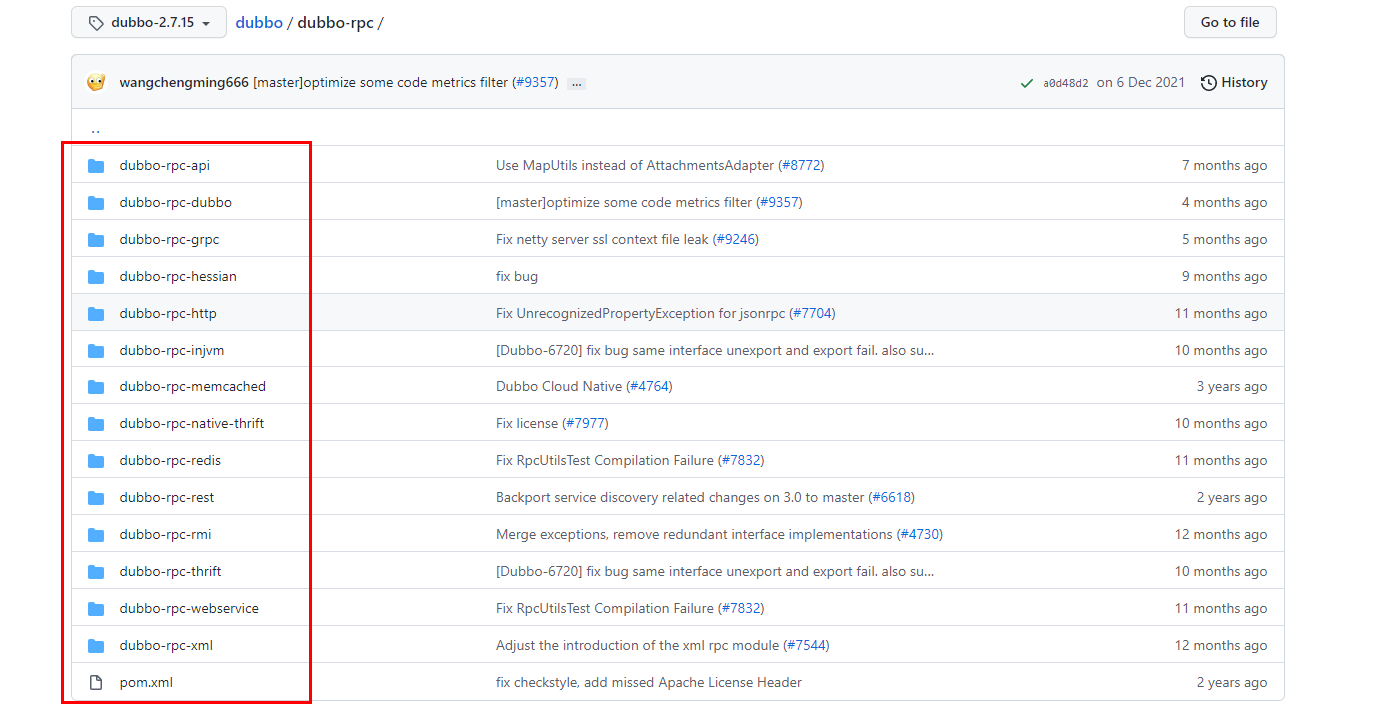The height and width of the screenshot is (726, 1393).
Task: Open 'Dubbo Cloud Native' commit message
Action: pos(559,386)
